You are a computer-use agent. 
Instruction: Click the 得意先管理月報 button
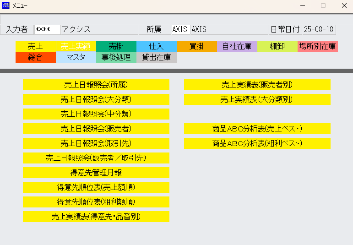coord(96,173)
